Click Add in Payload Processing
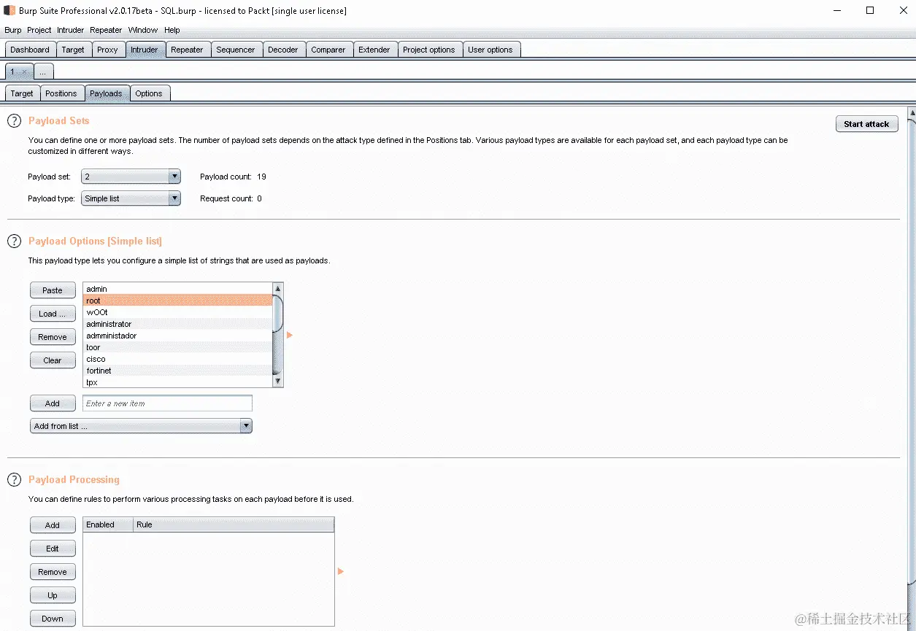This screenshot has height=631, width=916. 53,525
